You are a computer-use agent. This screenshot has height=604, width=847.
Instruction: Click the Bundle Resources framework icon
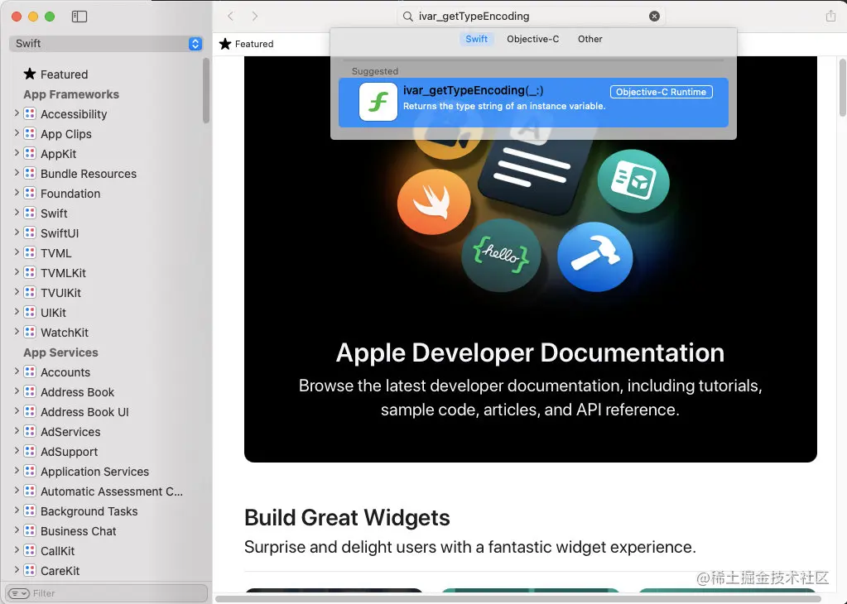click(x=31, y=174)
